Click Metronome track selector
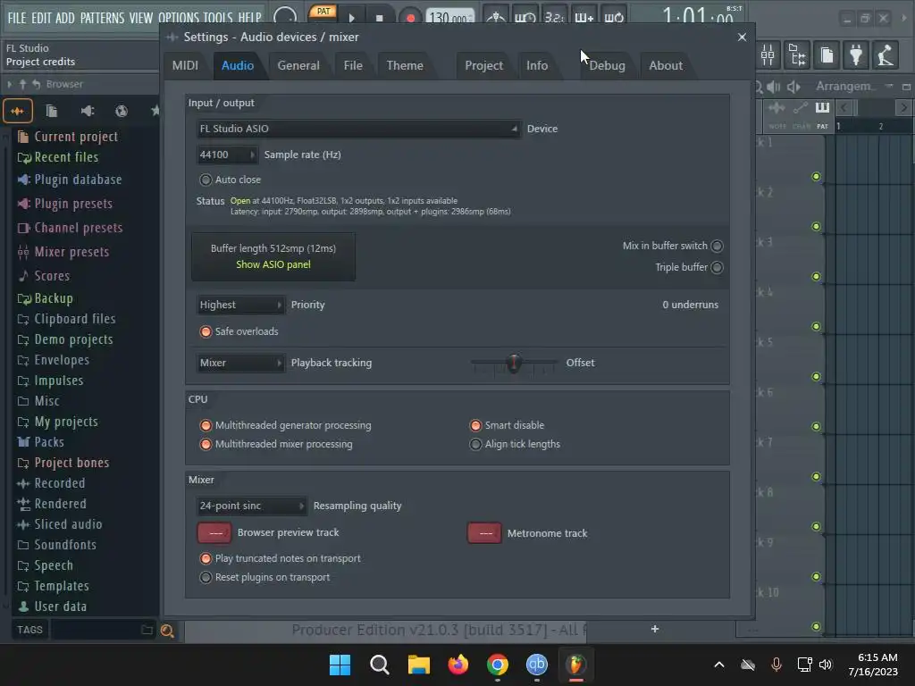Screen dimensions: 915x686 point(484,533)
